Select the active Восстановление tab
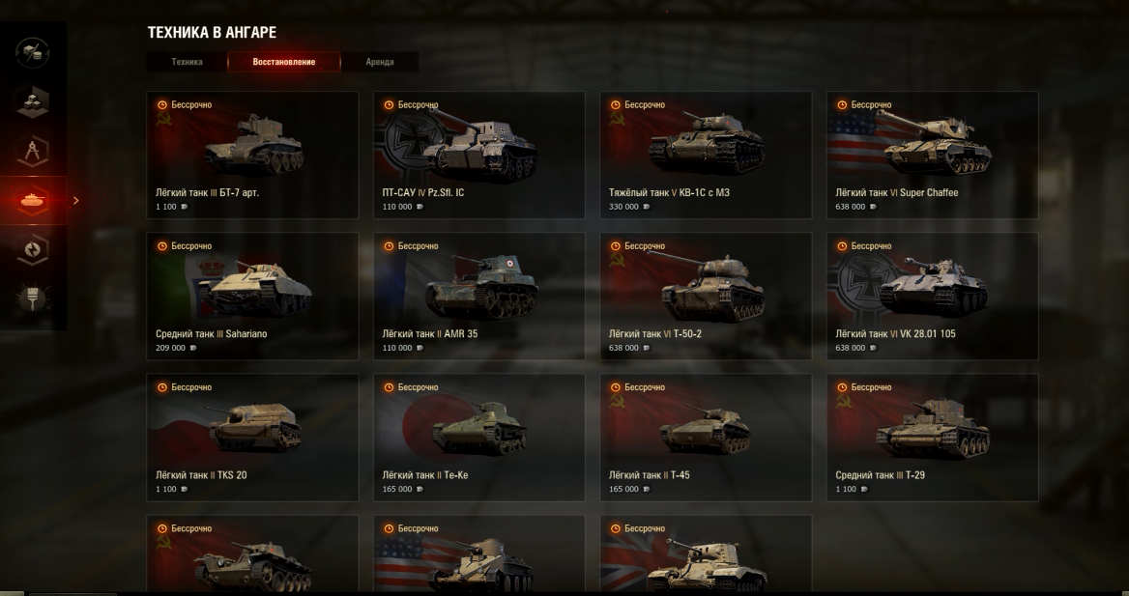The height and width of the screenshot is (596, 1129). click(x=283, y=62)
